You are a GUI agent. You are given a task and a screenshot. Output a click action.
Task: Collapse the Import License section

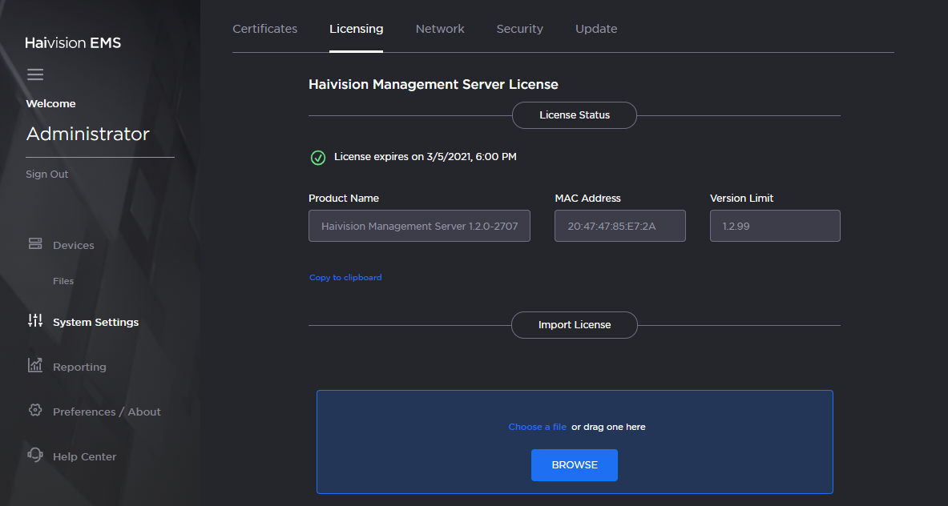pyautogui.click(x=574, y=325)
